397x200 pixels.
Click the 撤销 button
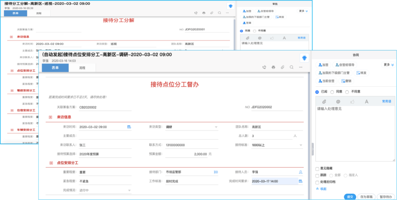pyautogui.click(x=346, y=81)
